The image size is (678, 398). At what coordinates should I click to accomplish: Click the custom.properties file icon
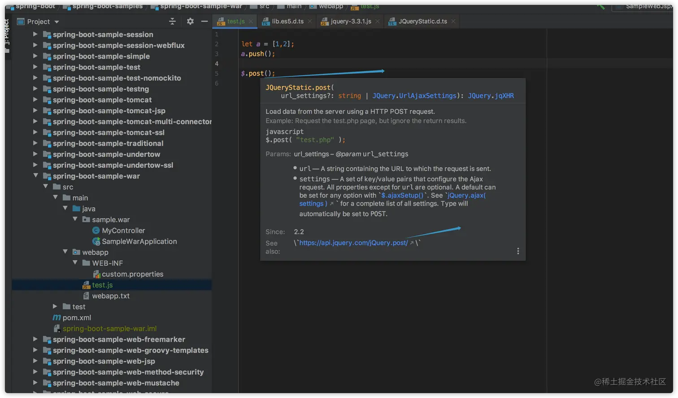(96, 274)
